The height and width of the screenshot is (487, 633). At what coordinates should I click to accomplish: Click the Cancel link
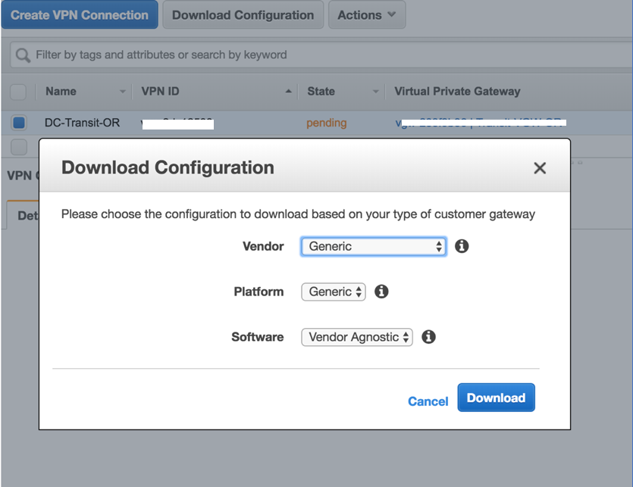click(428, 401)
